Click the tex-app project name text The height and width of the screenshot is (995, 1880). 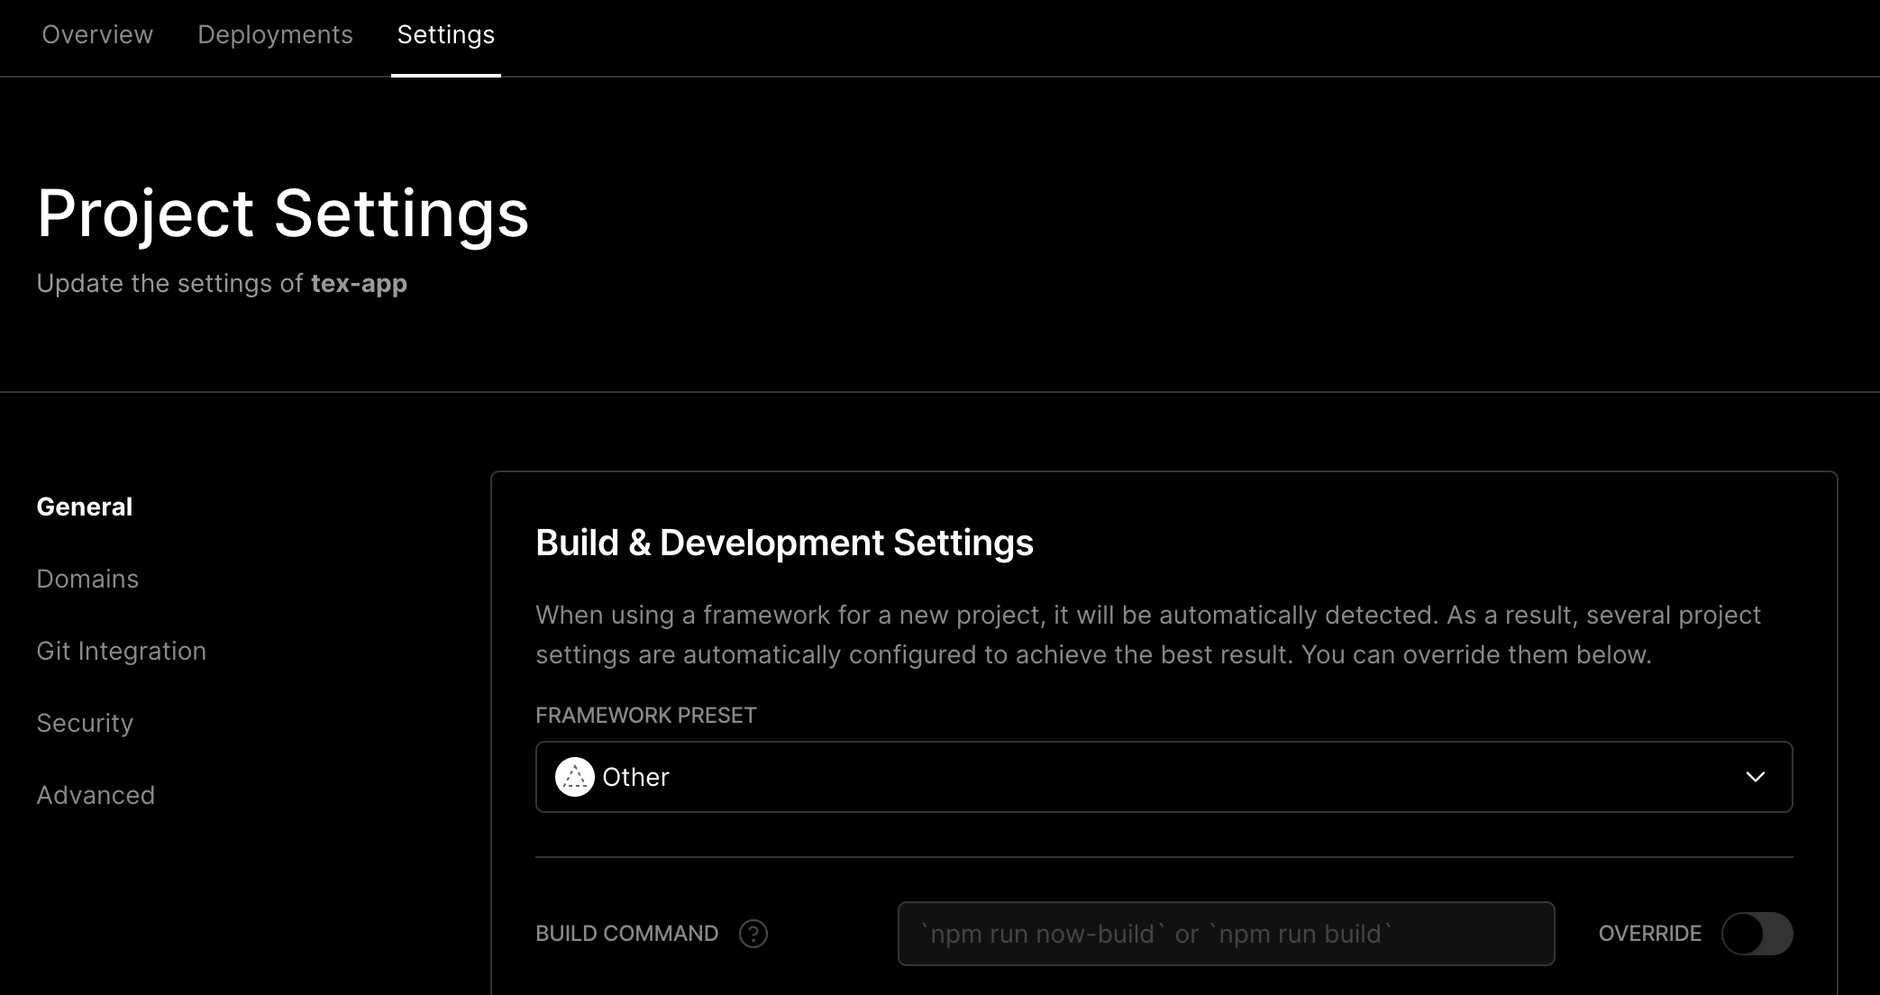tap(359, 283)
